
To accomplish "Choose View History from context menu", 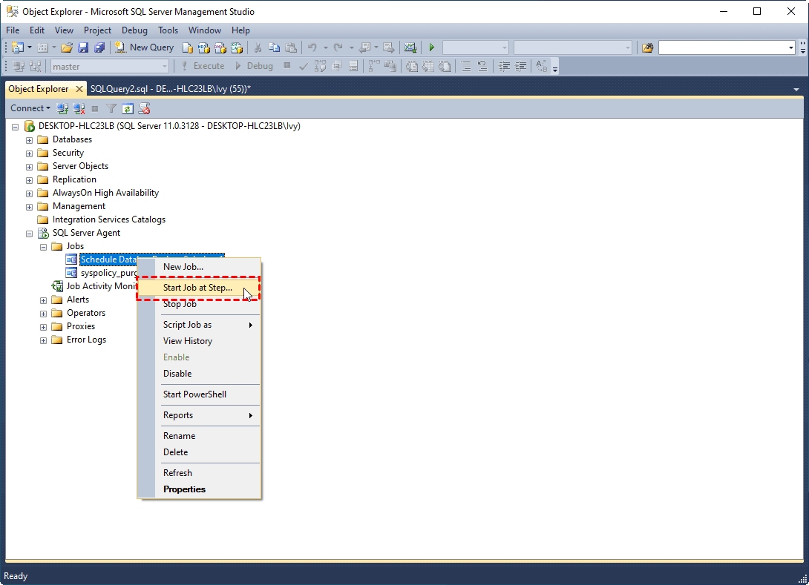I will (199, 341).
